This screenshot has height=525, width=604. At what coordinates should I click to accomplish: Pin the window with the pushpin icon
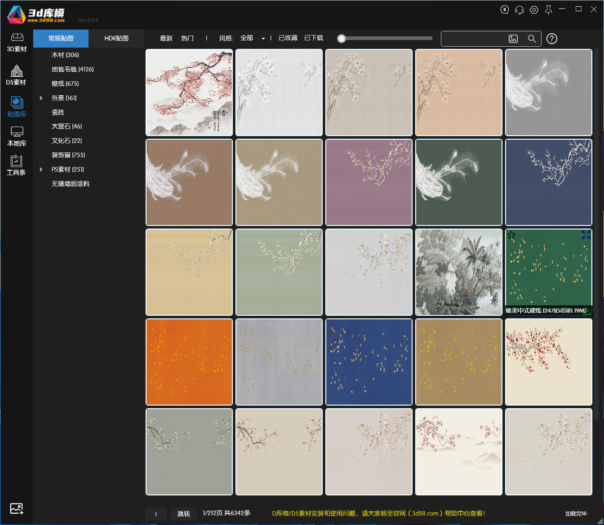click(x=548, y=10)
